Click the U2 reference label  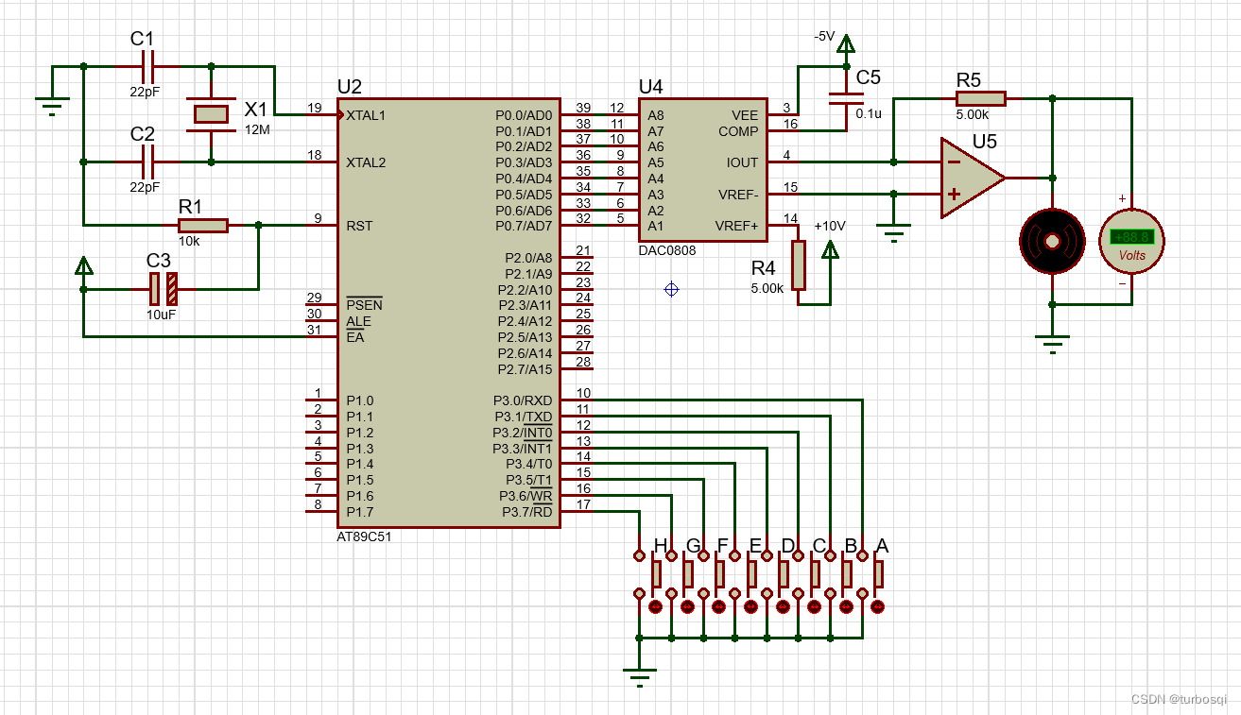pyautogui.click(x=350, y=87)
